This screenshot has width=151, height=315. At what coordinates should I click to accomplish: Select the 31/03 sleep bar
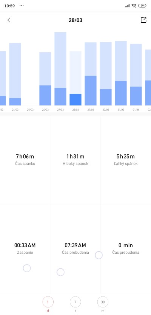tap(121, 73)
